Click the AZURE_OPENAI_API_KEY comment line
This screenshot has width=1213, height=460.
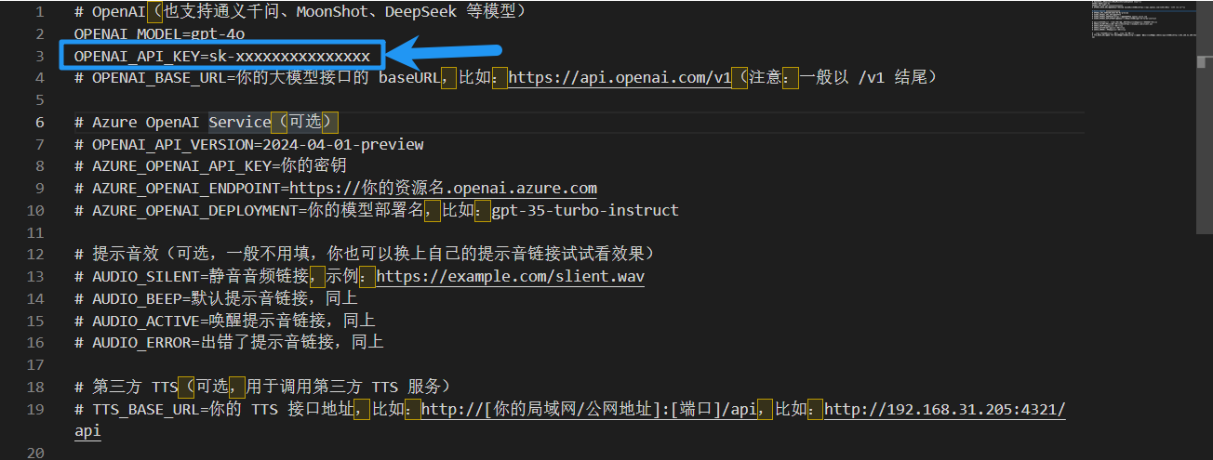pos(219,166)
